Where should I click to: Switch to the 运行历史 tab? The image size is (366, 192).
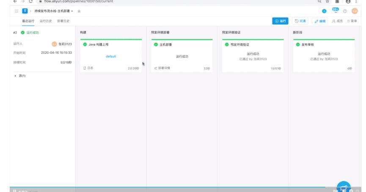click(x=46, y=21)
